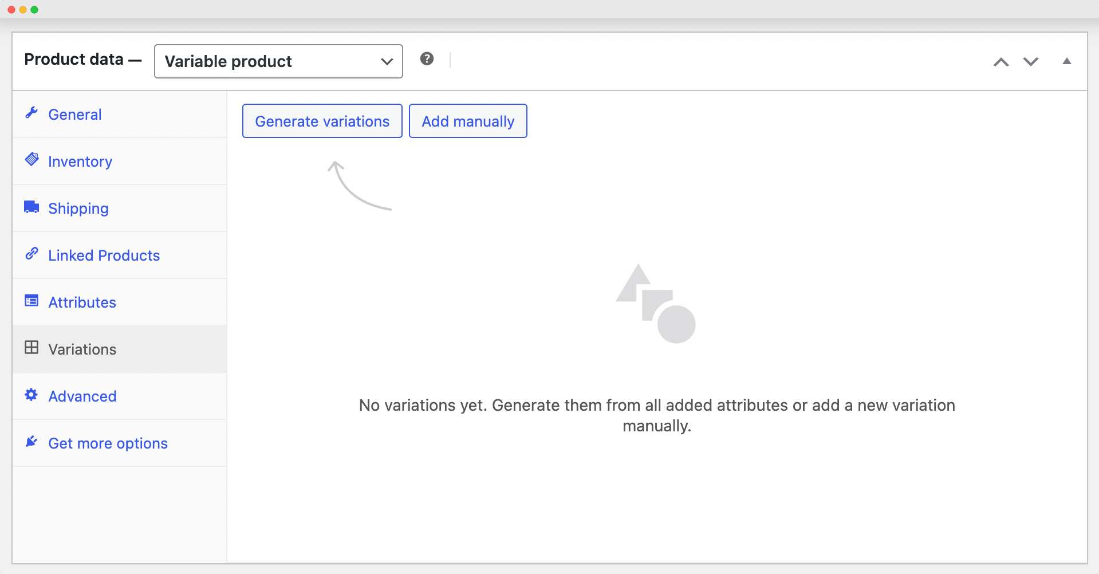Collapse the Product data panel
1099x574 pixels.
coord(1066,61)
